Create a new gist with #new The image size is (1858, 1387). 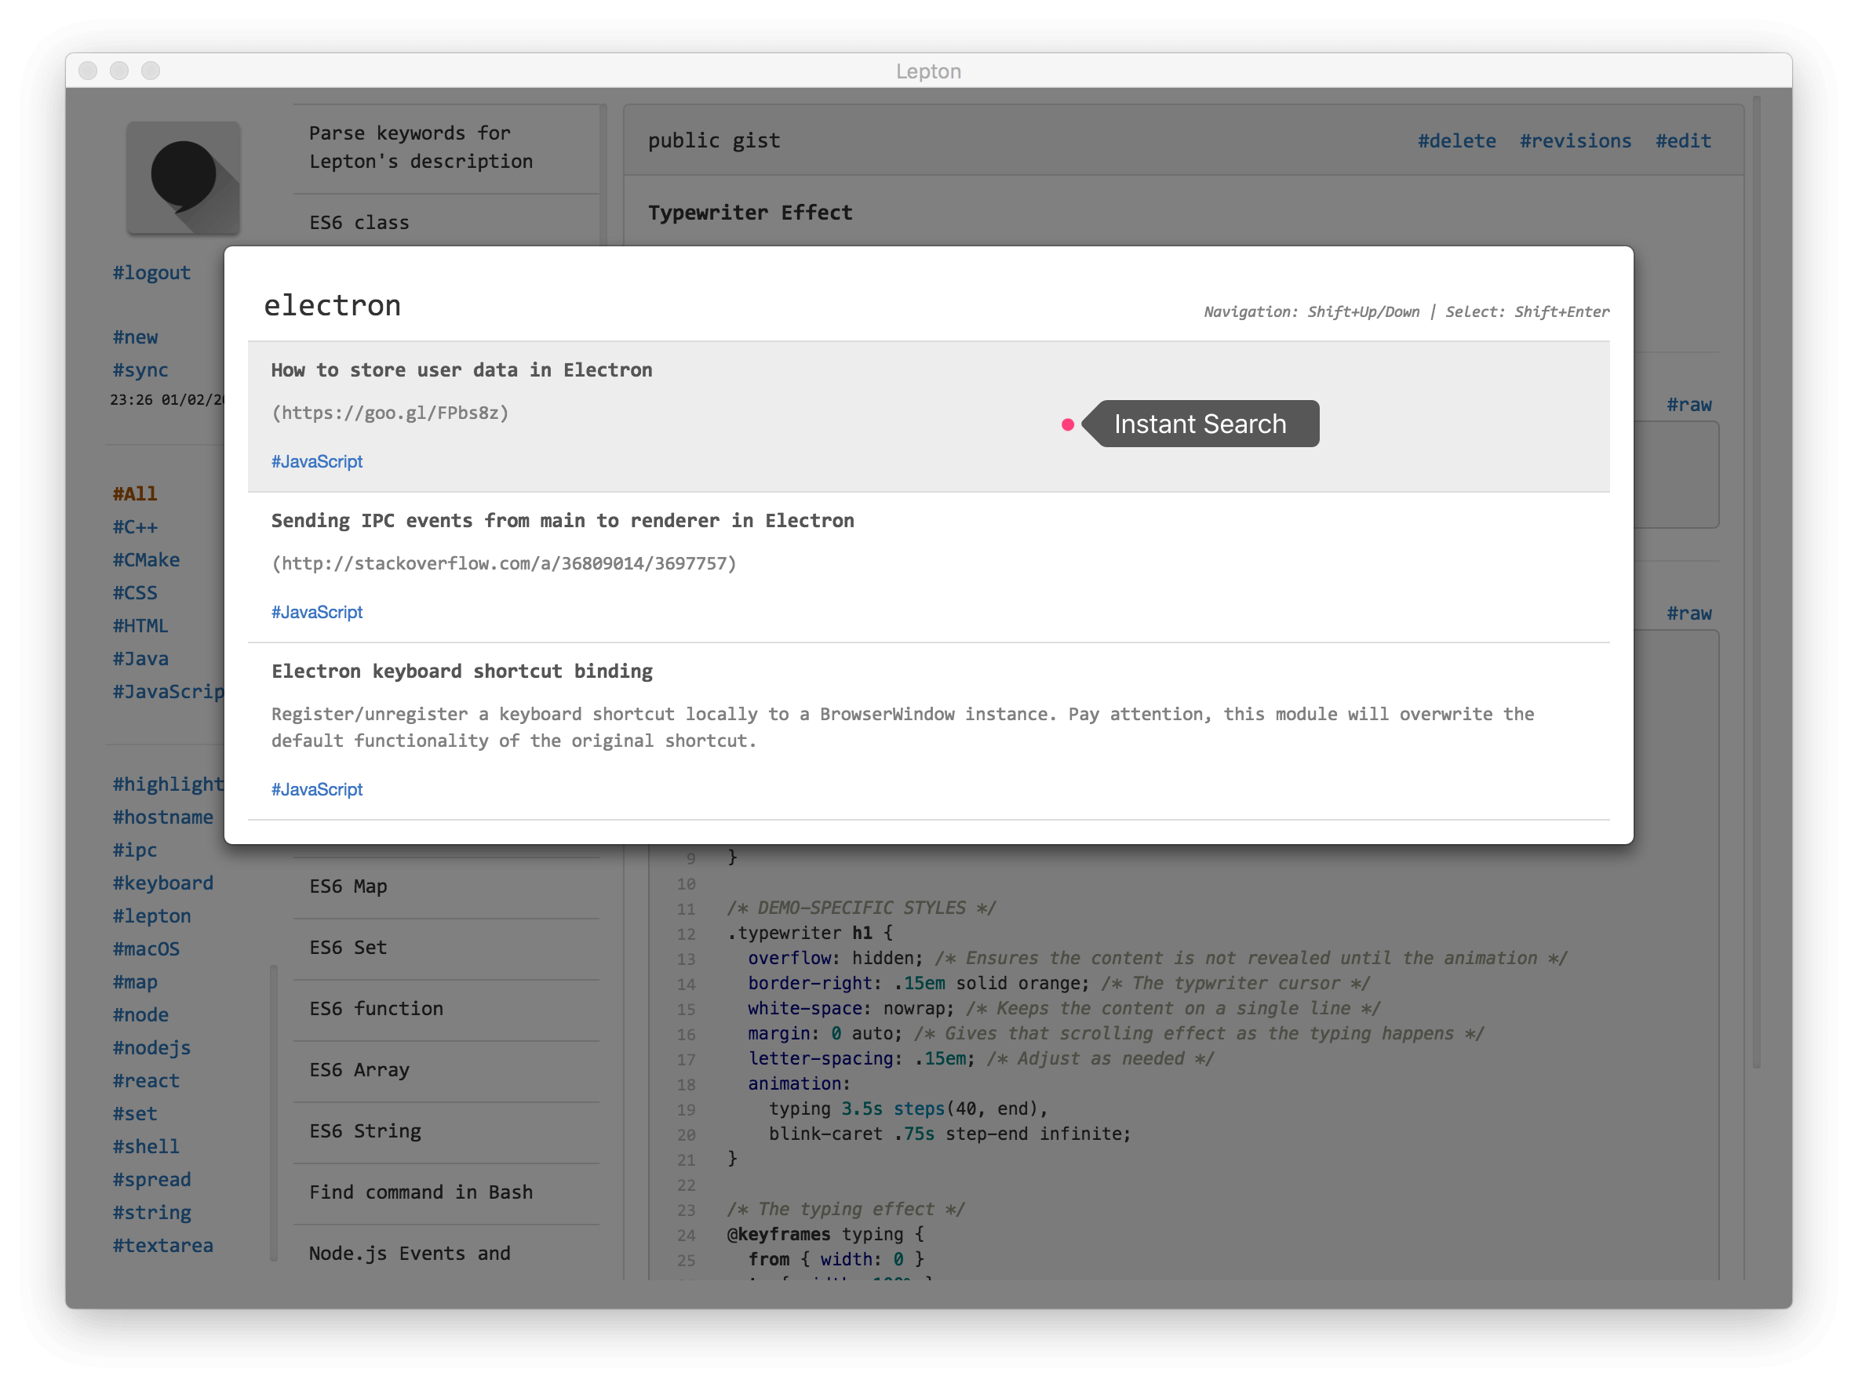tap(135, 337)
